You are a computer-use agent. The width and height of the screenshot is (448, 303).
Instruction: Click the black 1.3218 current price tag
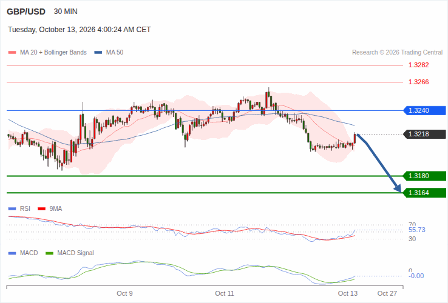[x=424, y=134]
